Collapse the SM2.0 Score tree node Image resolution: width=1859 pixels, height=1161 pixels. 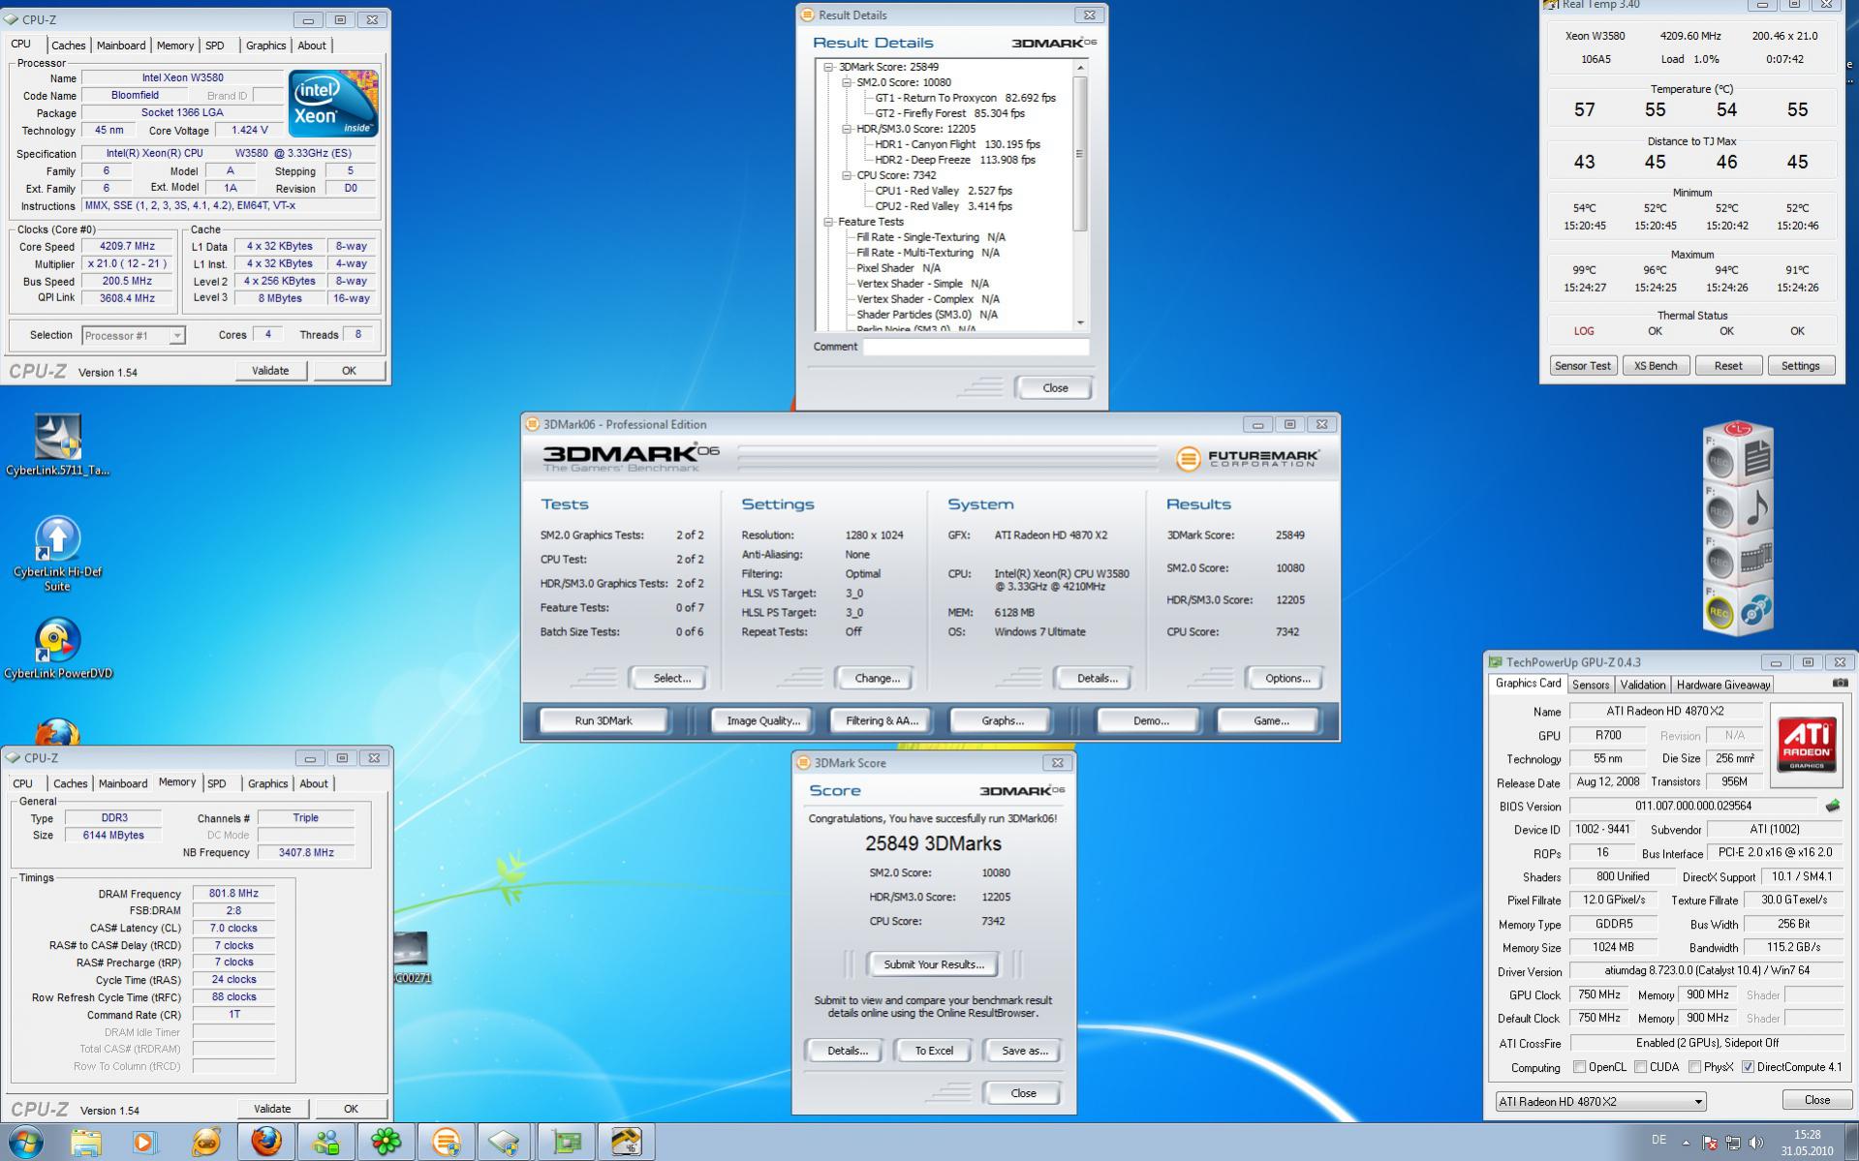click(846, 82)
